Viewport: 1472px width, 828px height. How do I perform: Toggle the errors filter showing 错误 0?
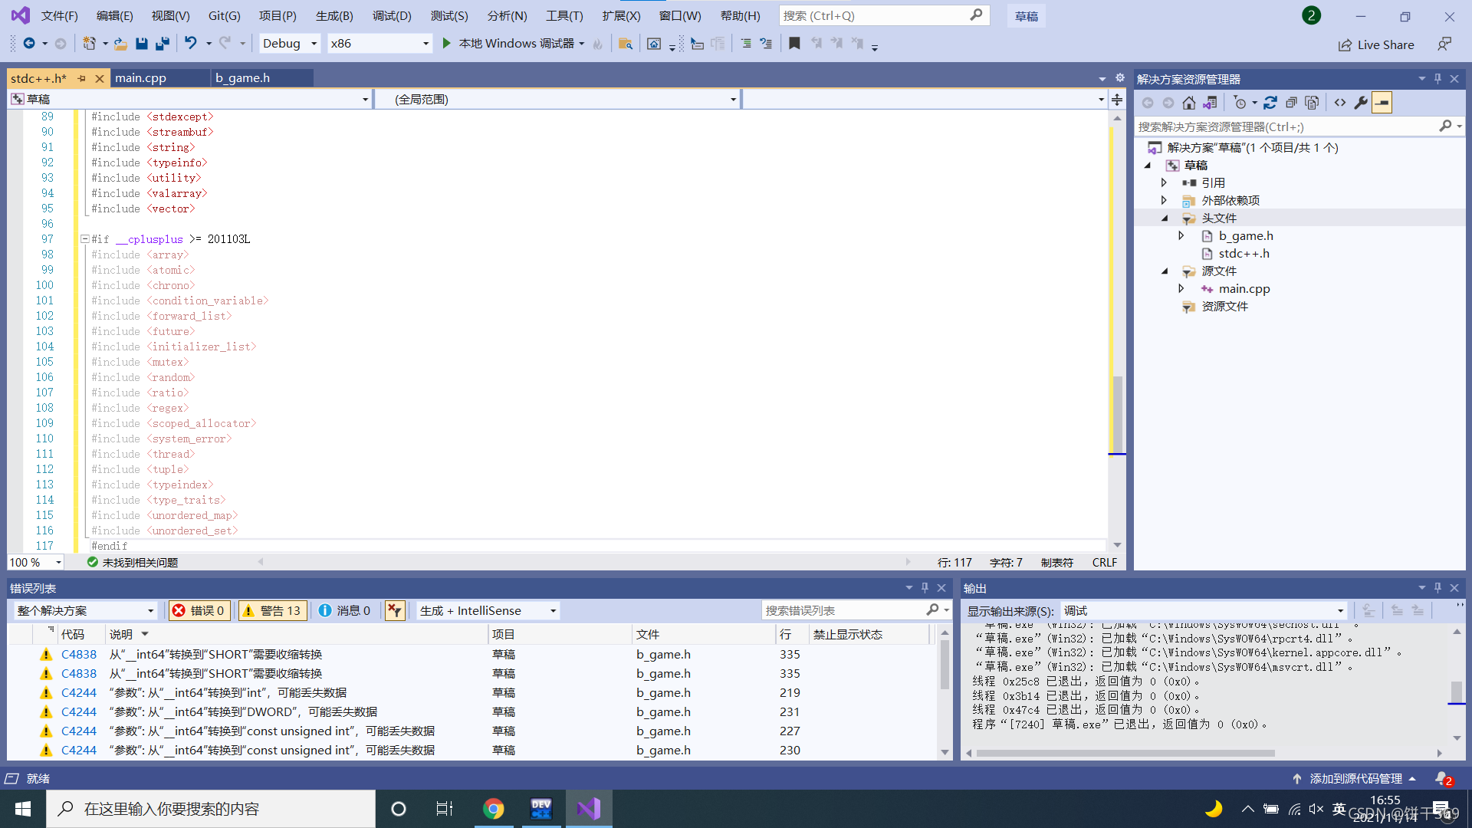coord(199,610)
